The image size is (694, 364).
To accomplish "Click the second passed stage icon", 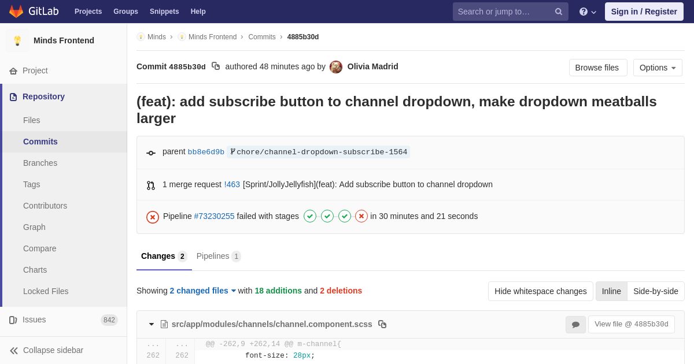I will (327, 216).
